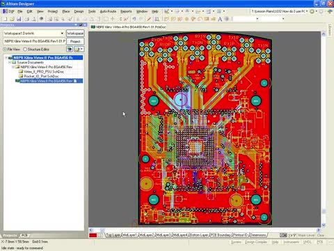Open the Place menu

coord(66,11)
